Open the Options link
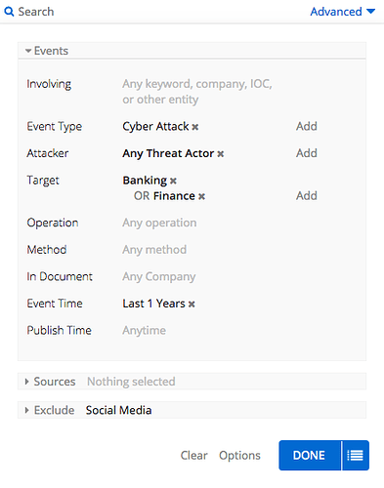Image resolution: width=384 pixels, height=488 pixels. (239, 456)
